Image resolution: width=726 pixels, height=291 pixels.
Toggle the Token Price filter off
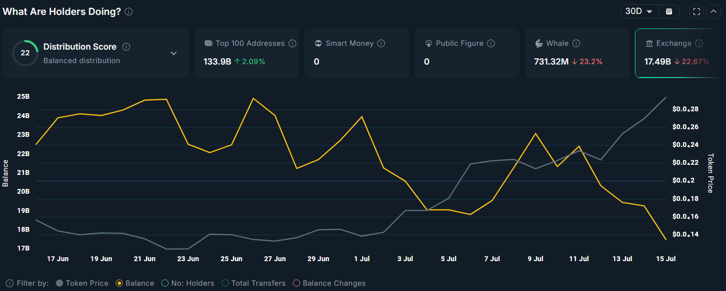[x=60, y=283]
